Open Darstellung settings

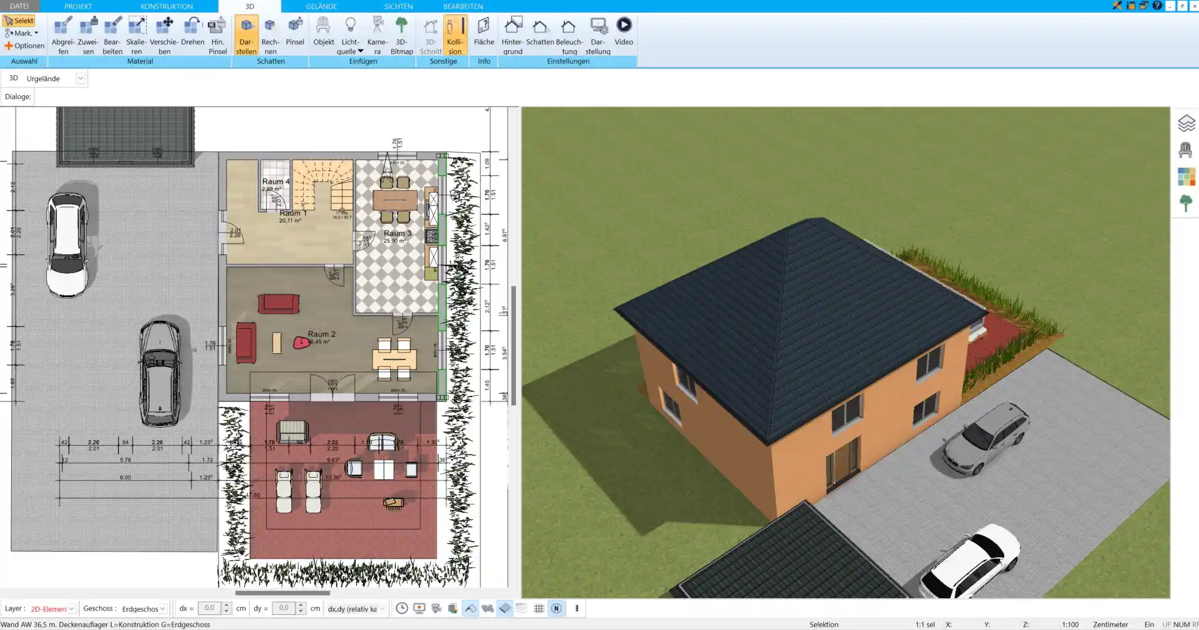click(x=598, y=36)
